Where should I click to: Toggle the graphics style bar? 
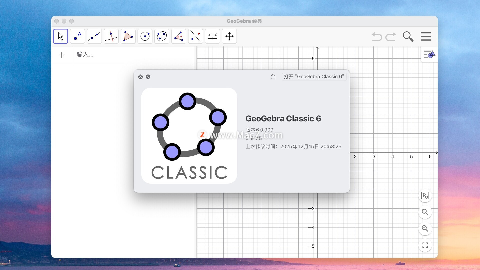click(x=429, y=54)
